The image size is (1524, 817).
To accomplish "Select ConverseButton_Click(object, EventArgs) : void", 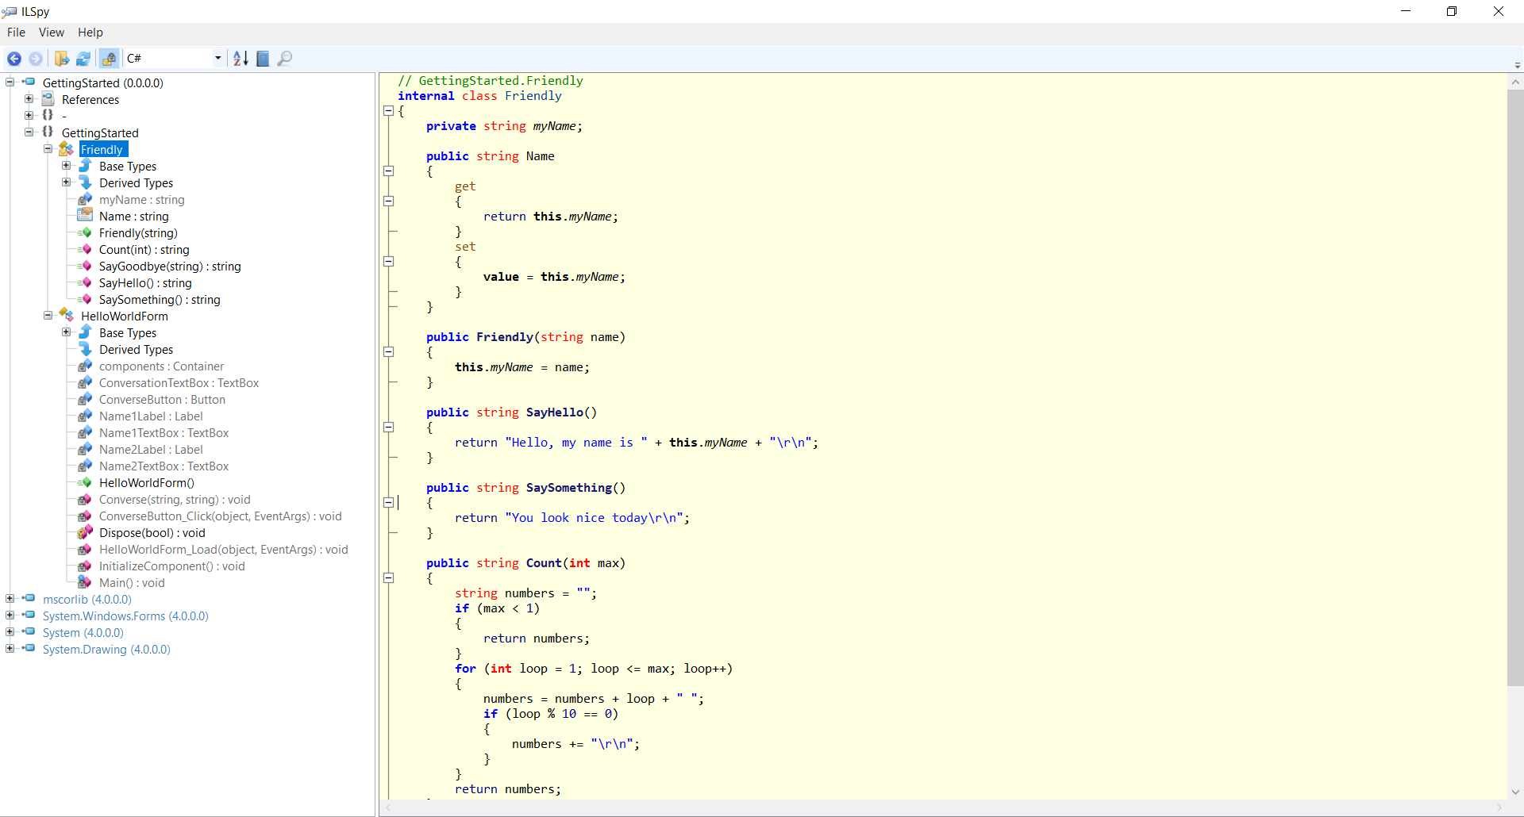I will 221,516.
